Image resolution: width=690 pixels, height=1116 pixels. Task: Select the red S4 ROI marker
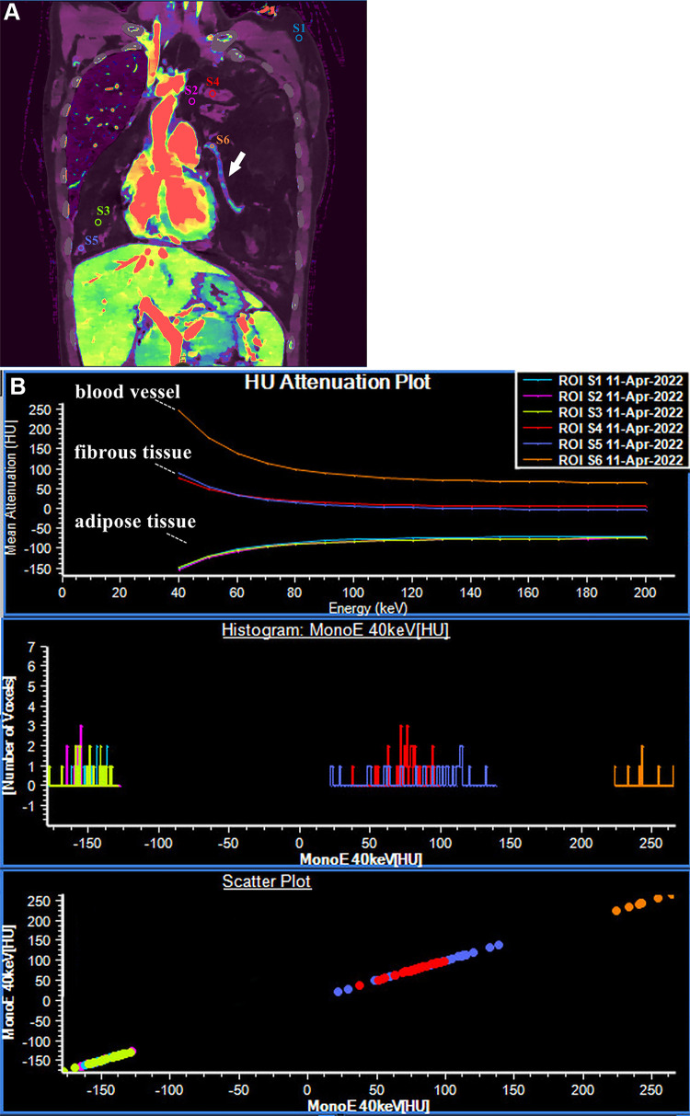(x=213, y=93)
